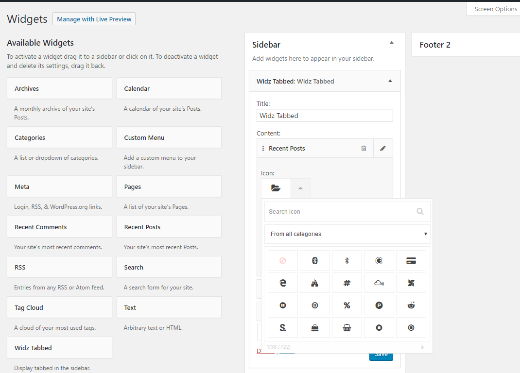Add the Text widget
The image size is (520, 373).
[x=169, y=307]
